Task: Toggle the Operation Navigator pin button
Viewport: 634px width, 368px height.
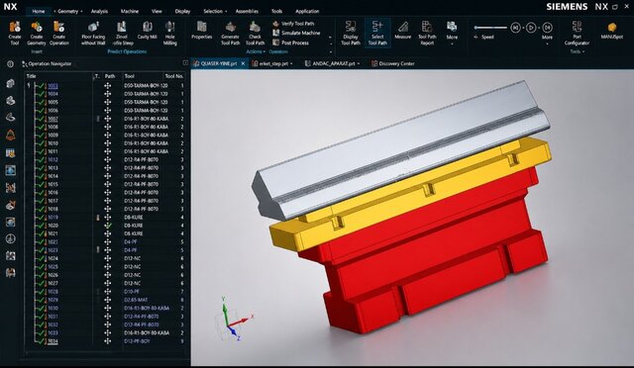Action: 185,63
